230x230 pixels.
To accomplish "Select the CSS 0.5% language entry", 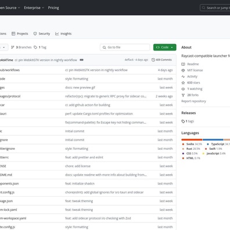I will tap(190, 153).
